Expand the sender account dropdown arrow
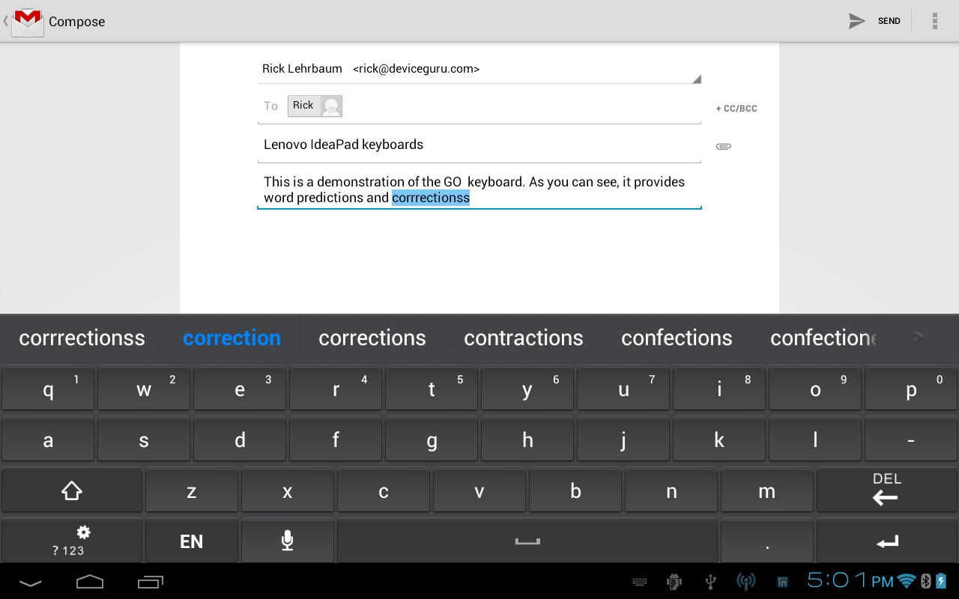 pos(696,79)
